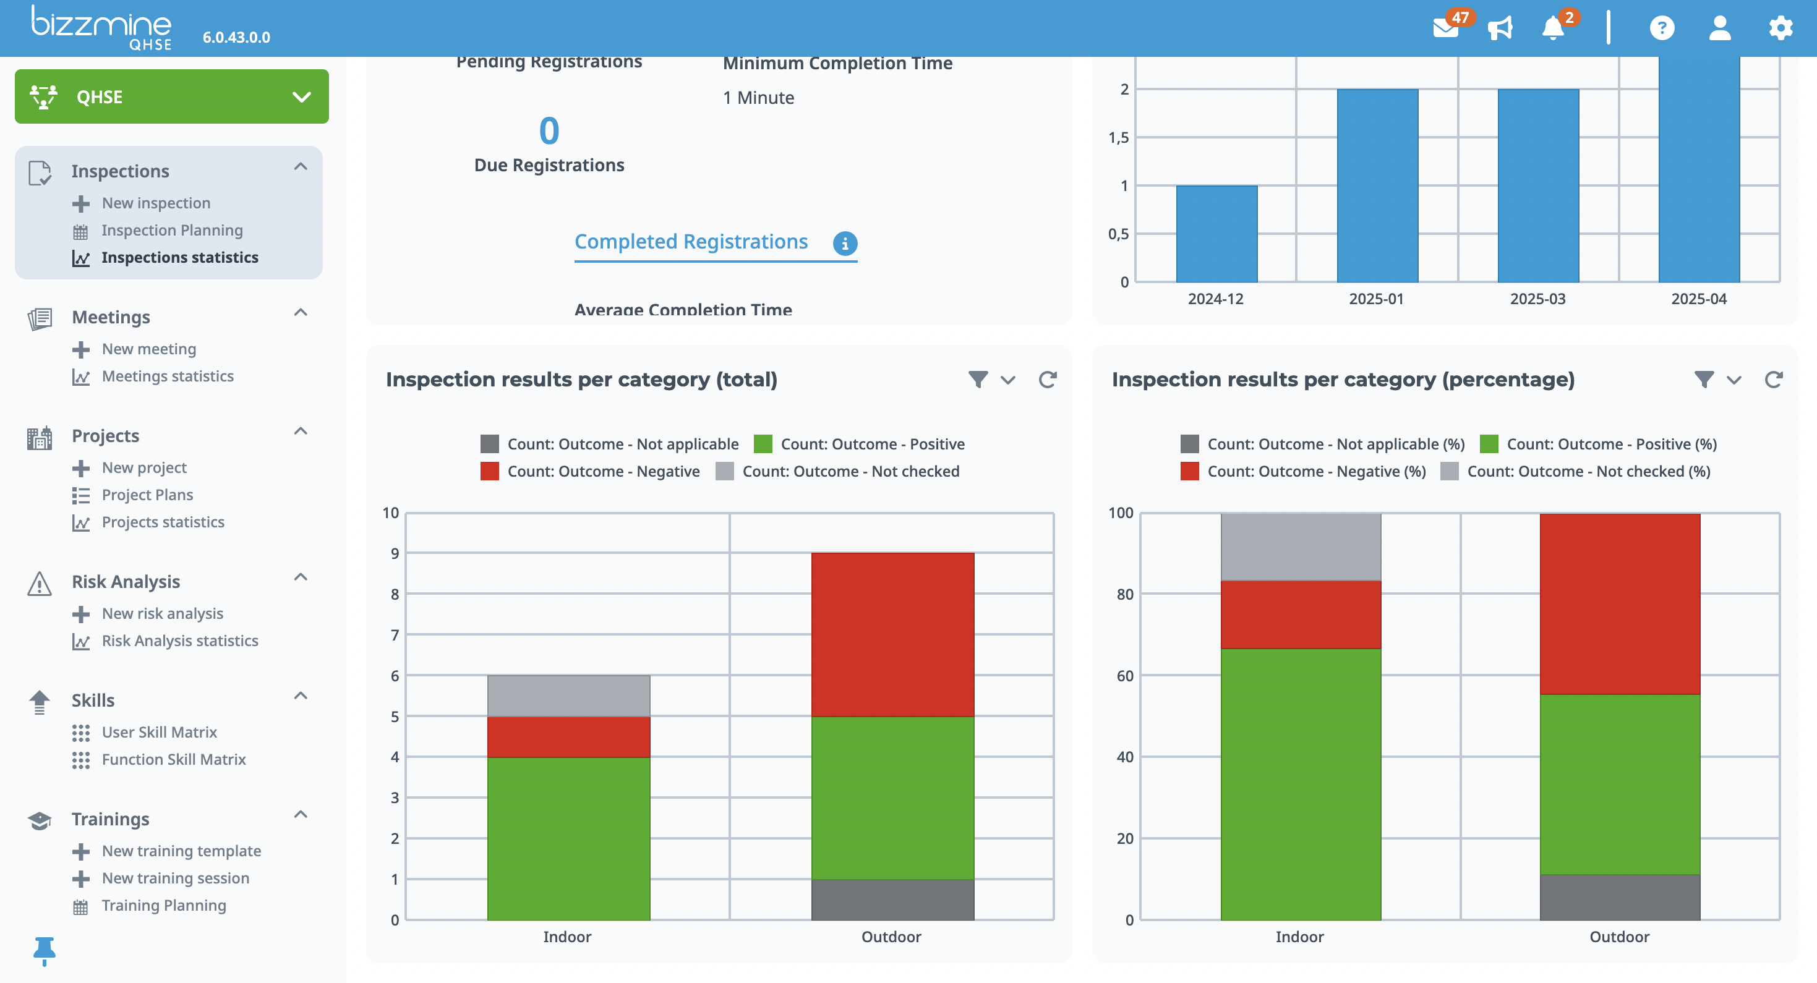Open the user profile icon
Screen dimensions: 1817x983
point(1721,28)
